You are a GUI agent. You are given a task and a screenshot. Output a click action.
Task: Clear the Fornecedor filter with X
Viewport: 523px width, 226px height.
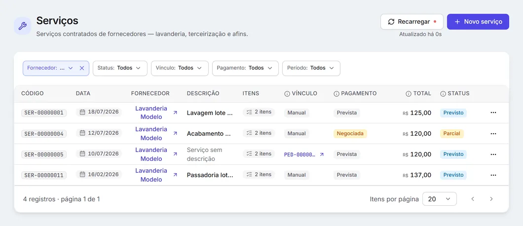click(82, 68)
